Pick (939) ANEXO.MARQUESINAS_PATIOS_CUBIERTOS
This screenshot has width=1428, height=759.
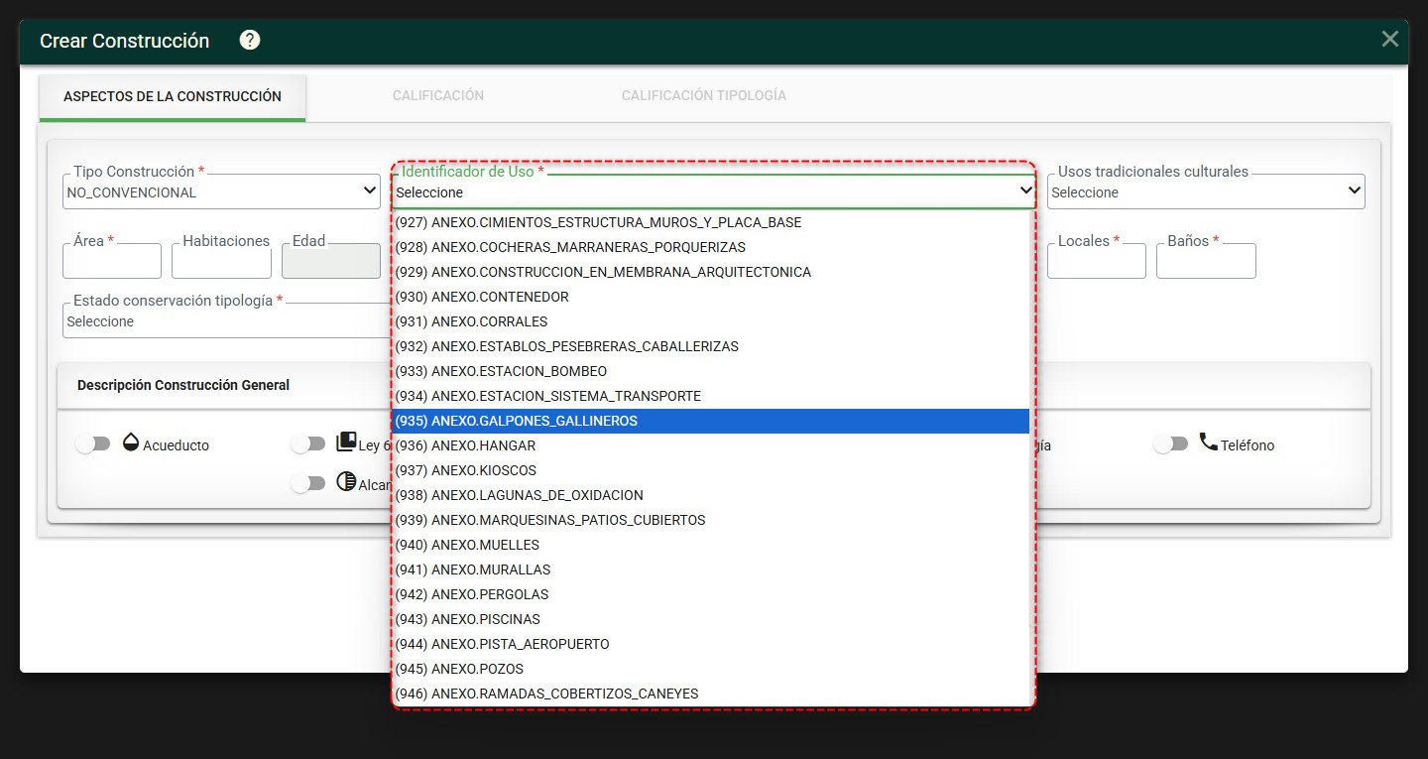point(711,520)
